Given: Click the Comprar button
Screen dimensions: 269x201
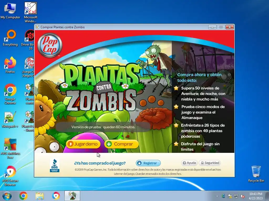Looking at the screenshot, I should 121,144.
